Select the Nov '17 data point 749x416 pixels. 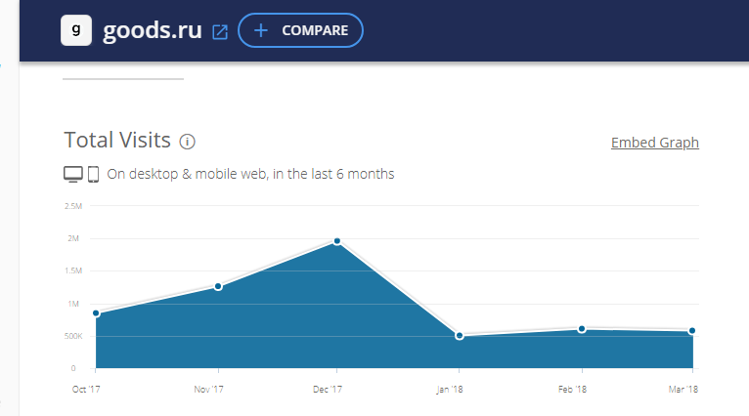pos(218,286)
